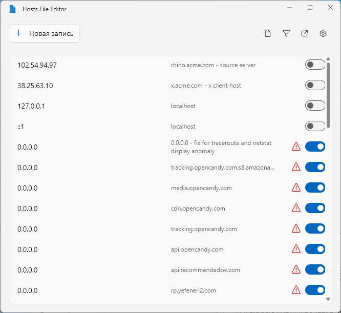This screenshot has width=341, height=313.
Task: Open the filter funnel icon
Action: pos(286,34)
